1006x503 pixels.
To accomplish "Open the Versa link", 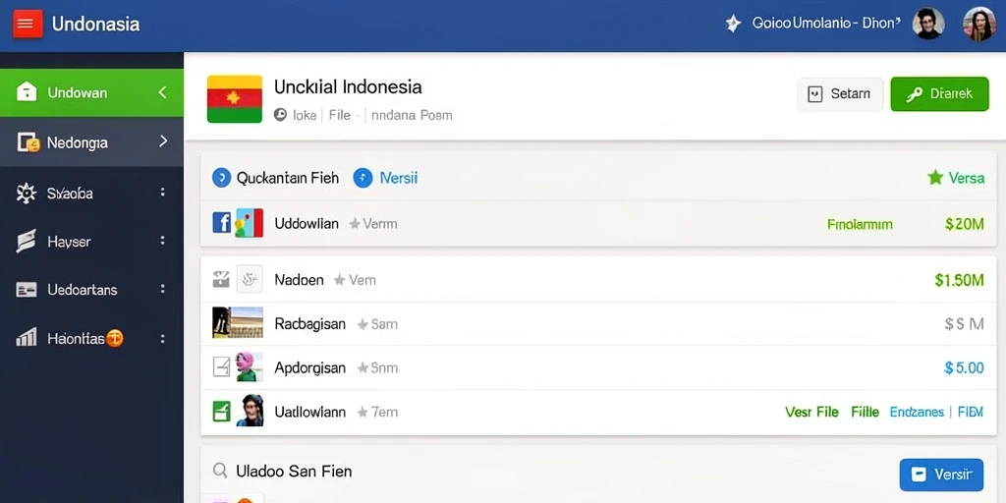I will coord(967,178).
